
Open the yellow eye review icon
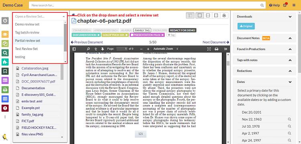click(x=5, y=34)
